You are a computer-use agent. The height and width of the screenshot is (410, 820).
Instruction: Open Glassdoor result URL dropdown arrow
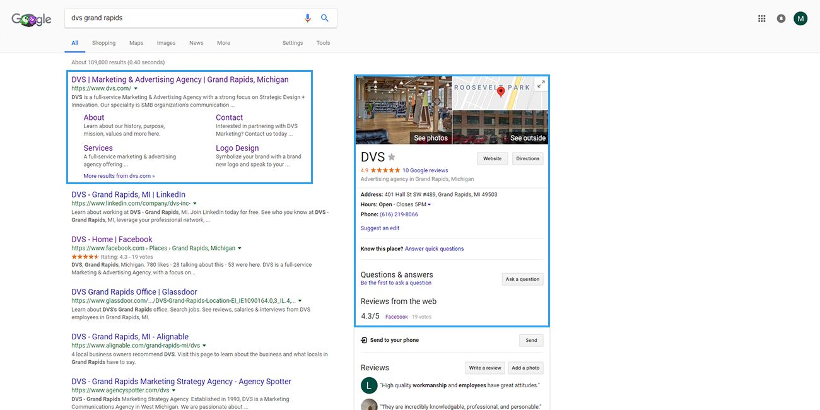tap(300, 301)
